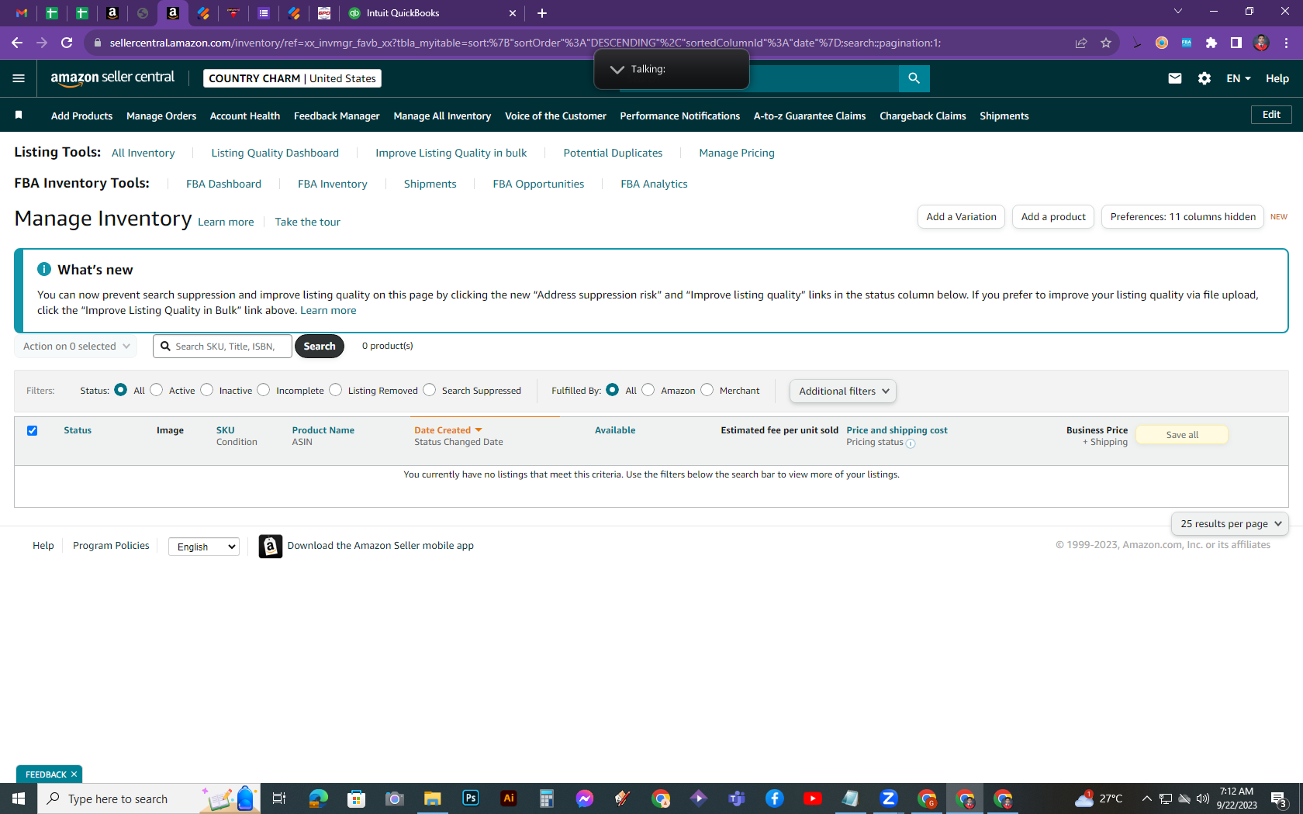Select Fulfilled By Merchant radio button

point(707,390)
